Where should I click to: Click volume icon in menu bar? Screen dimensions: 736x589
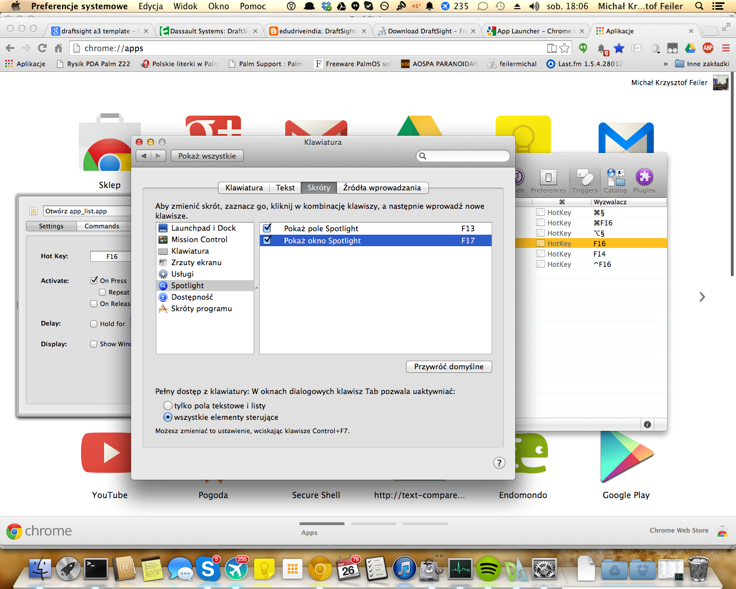[x=534, y=6]
